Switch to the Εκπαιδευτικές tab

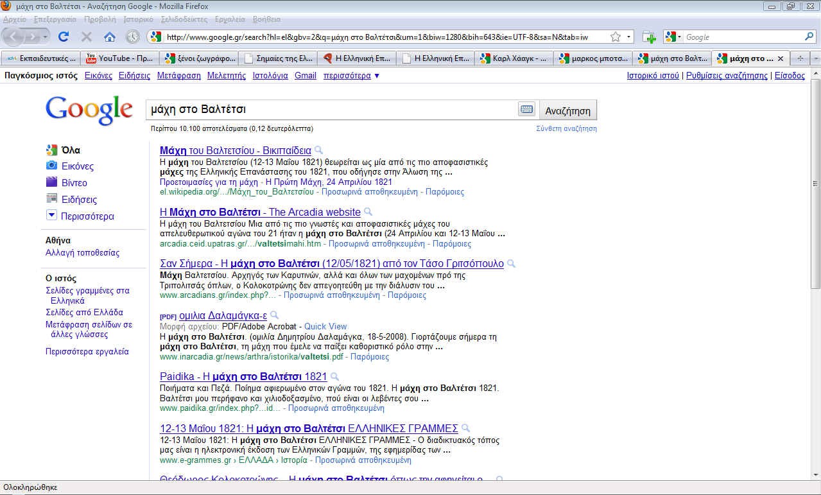tap(41, 58)
